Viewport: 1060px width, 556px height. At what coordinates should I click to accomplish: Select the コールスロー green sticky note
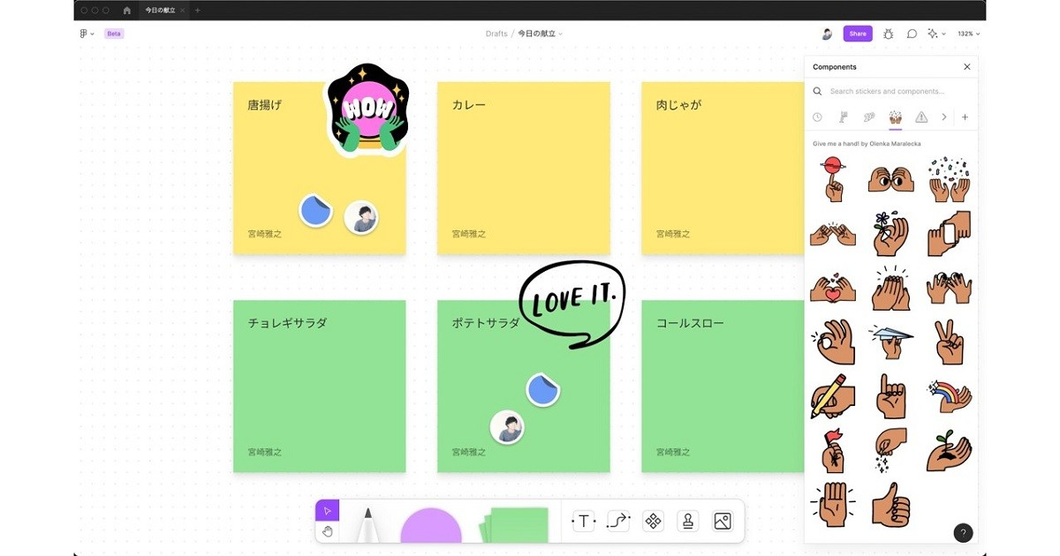(723, 386)
